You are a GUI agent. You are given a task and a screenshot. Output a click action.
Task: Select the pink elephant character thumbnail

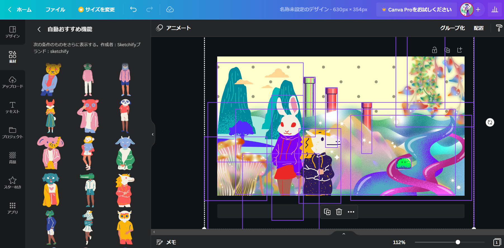coord(51,153)
